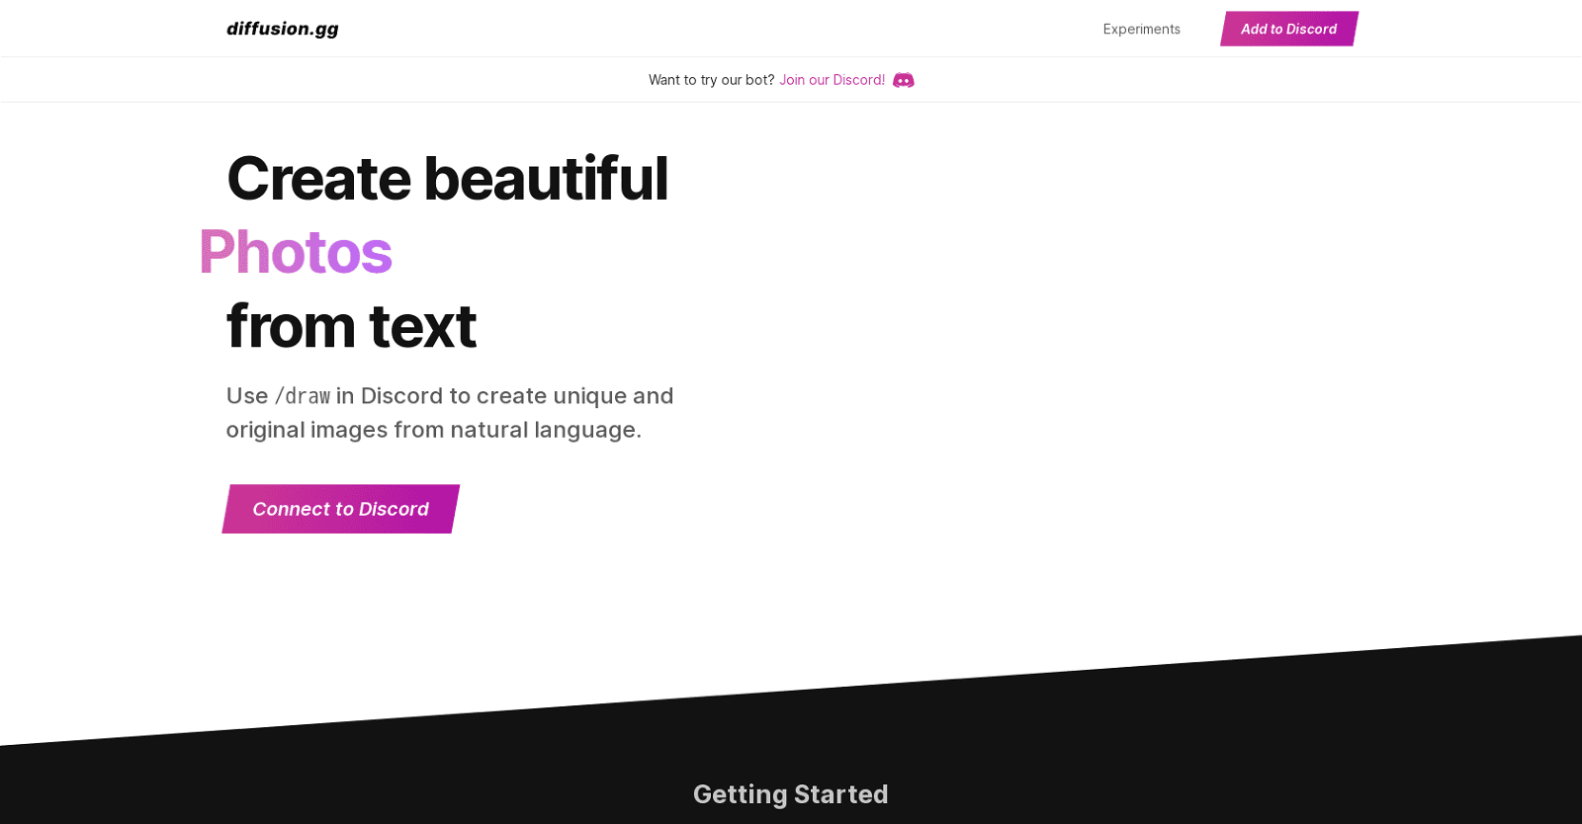The image size is (1582, 824).
Task: Follow the Join our Discord! link
Action: point(832,80)
